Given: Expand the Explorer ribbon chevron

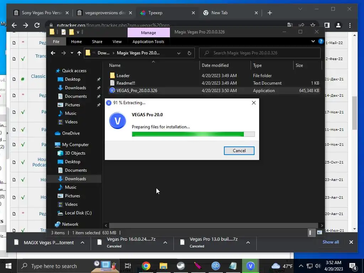Looking at the screenshot, I should (313, 41).
